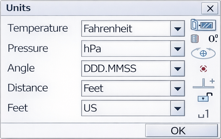The height and width of the screenshot is (139, 221).
Task: Expand the Feet type dropdown arrow
Action: [177, 108]
